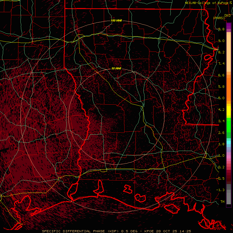
Task: Click the 9.0 value on the color scale
Action: 221,41
